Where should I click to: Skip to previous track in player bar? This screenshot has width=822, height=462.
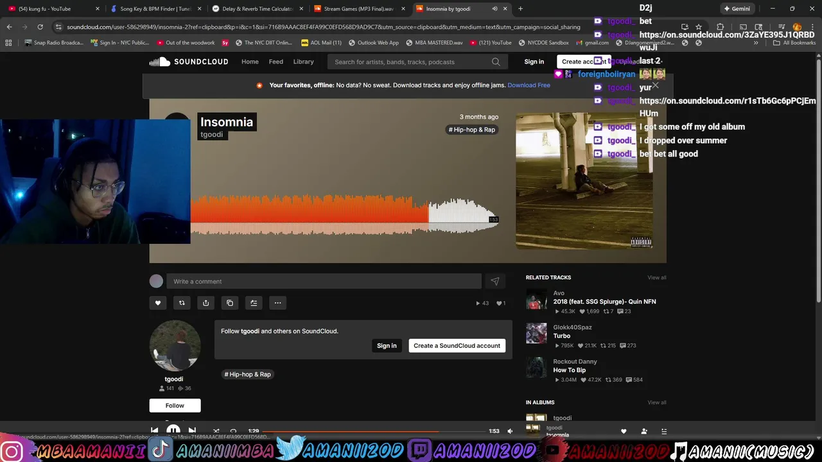(x=154, y=431)
